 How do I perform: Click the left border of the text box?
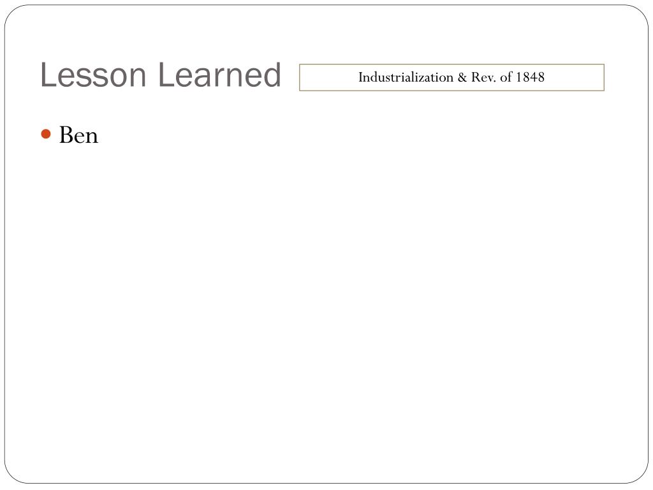[300, 77]
